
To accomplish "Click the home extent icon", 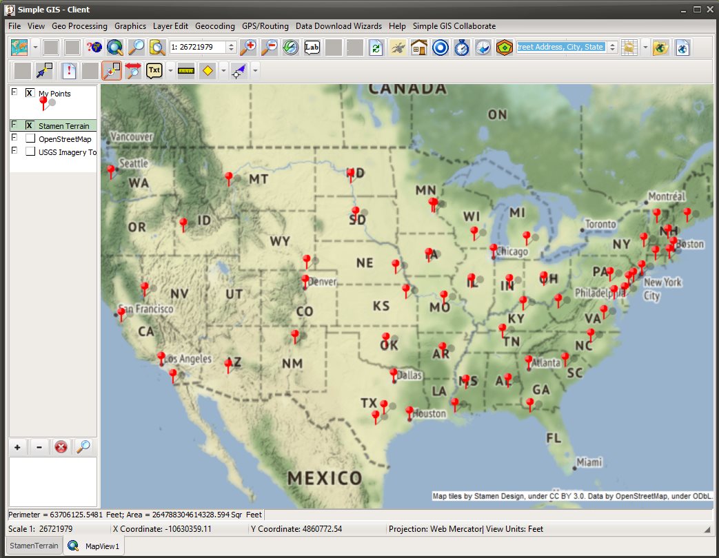I will 418,48.
